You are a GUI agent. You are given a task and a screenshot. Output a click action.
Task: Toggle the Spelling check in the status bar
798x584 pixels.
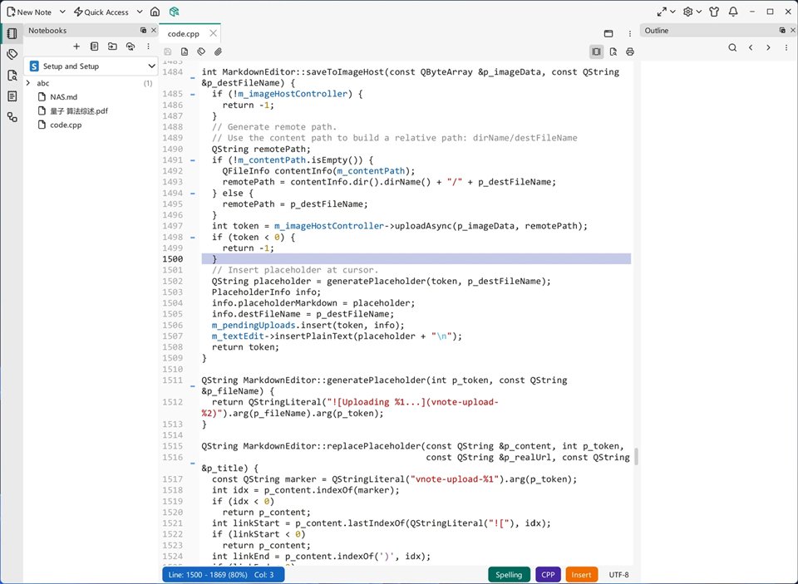(x=509, y=575)
